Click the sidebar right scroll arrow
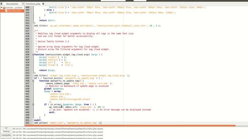This screenshot has height=139, width=248. pyautogui.click(x=23, y=3)
